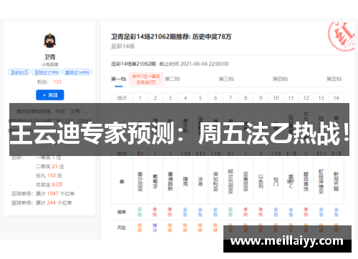Image resolution: width=358 pixels, height=259 pixels.
Task: Click away team 保加利亚 cell
Action: (216, 182)
